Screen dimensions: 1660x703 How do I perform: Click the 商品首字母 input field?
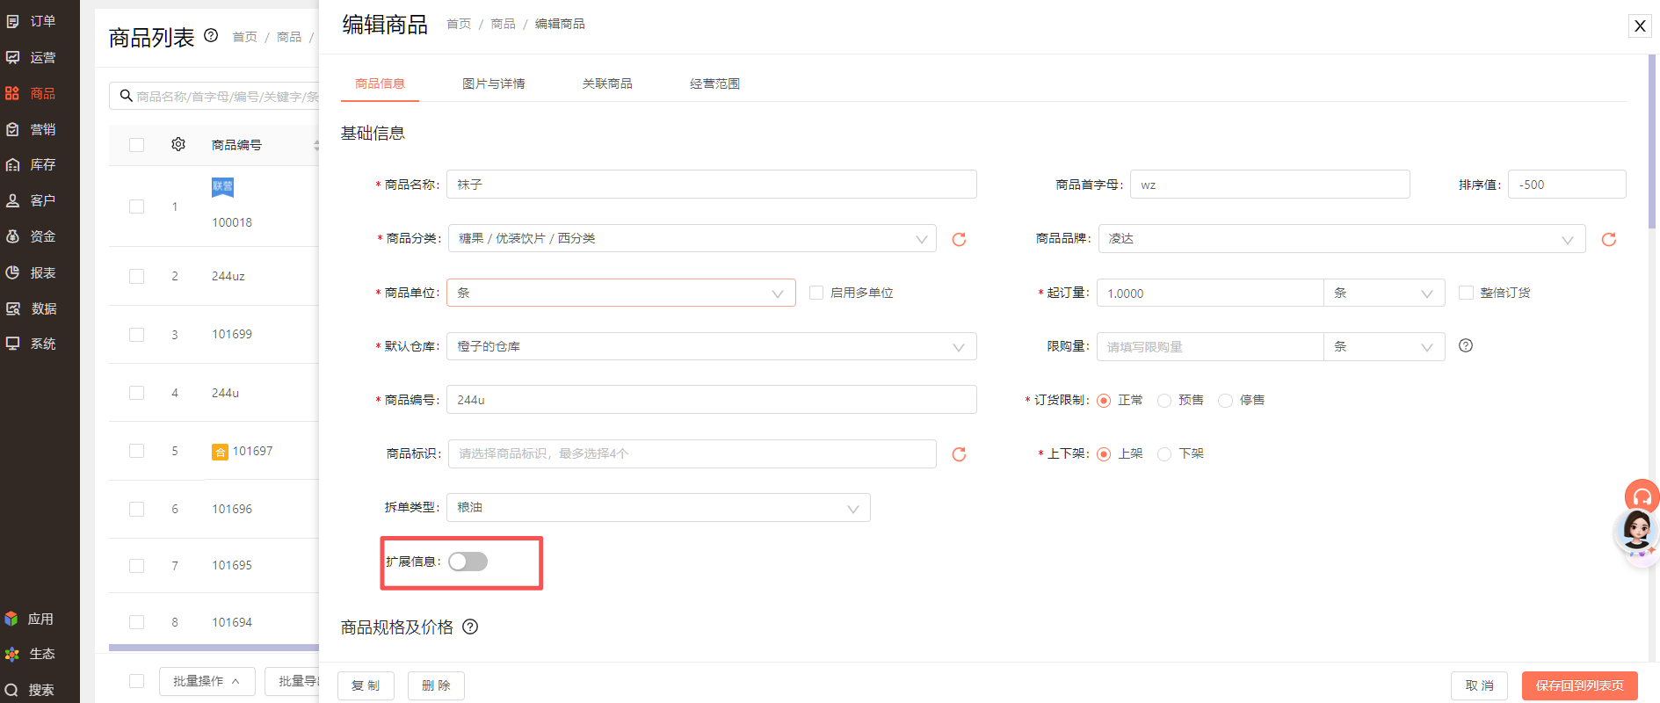tap(1270, 185)
